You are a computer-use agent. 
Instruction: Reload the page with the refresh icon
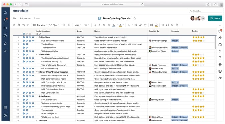coord(142,4)
